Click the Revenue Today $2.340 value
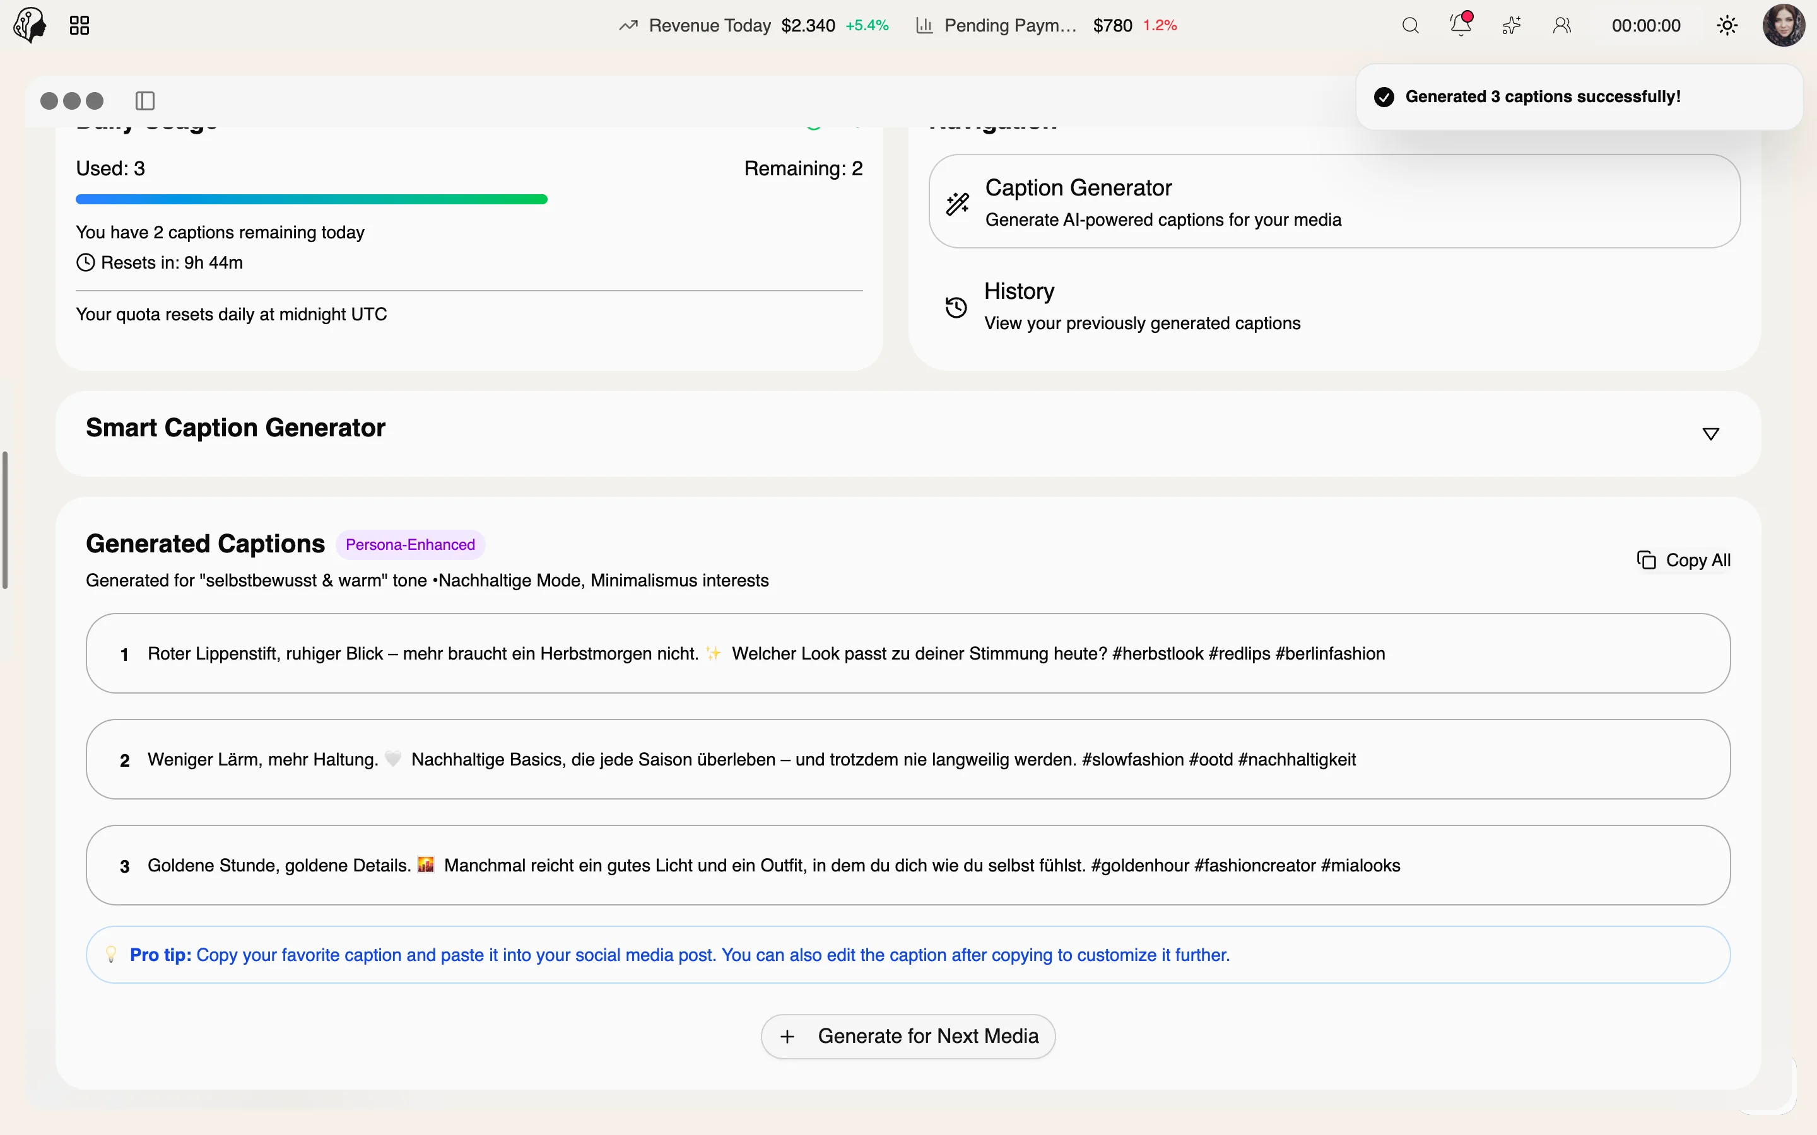1817x1135 pixels. [x=808, y=25]
